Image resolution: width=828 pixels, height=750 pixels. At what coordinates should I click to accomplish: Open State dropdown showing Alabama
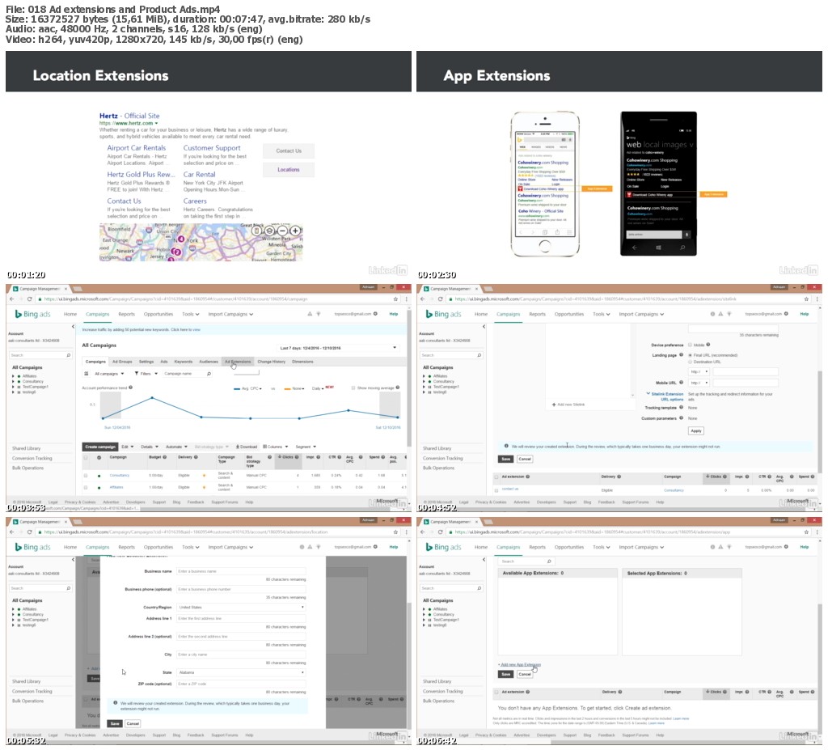click(x=241, y=672)
